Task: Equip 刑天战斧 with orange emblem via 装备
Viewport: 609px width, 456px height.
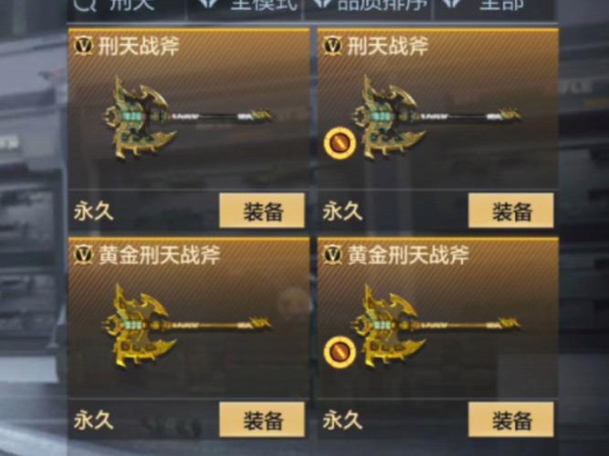Action: pyautogui.click(x=510, y=211)
